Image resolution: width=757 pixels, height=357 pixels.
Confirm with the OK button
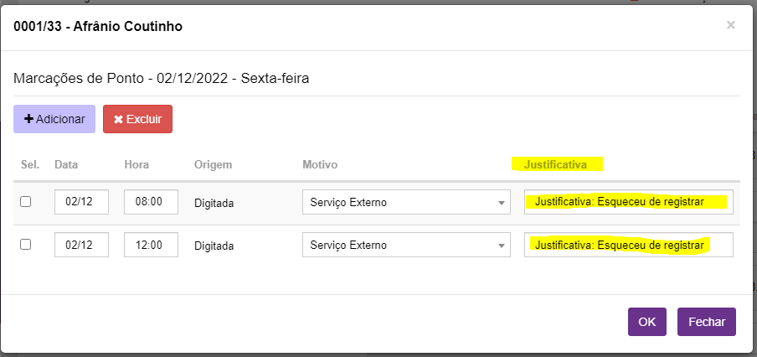pos(646,322)
